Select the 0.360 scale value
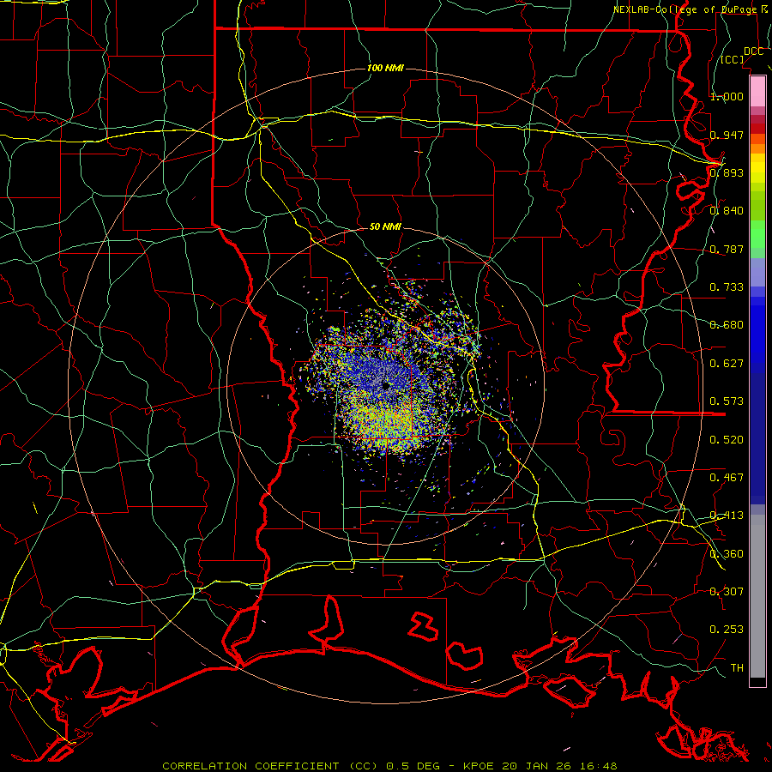The width and height of the screenshot is (772, 772). [x=727, y=554]
